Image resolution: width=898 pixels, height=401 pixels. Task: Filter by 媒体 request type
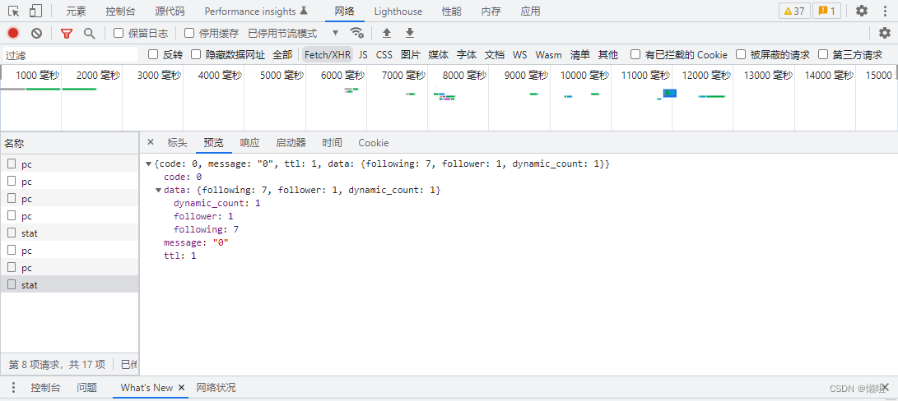tap(438, 54)
